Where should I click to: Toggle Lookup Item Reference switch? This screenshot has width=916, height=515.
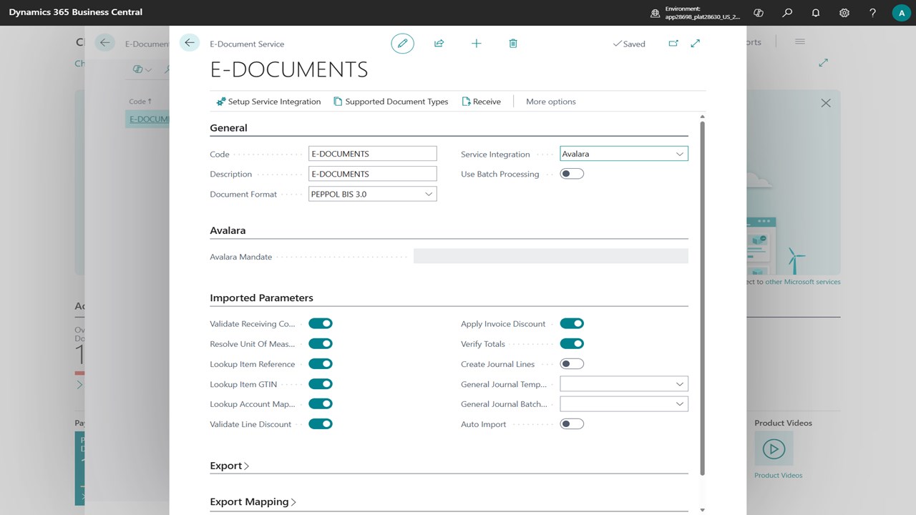(321, 364)
